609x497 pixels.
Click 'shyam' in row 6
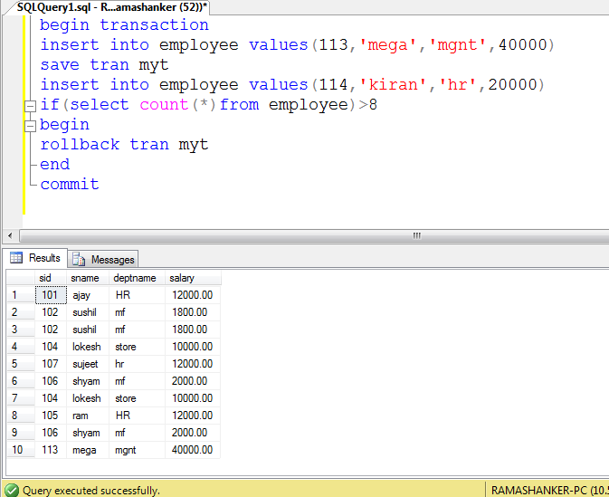point(88,381)
